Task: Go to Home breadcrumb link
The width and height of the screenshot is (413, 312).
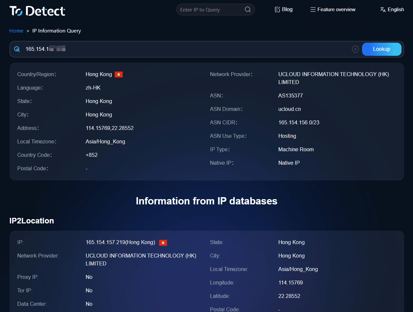Action: [x=16, y=31]
